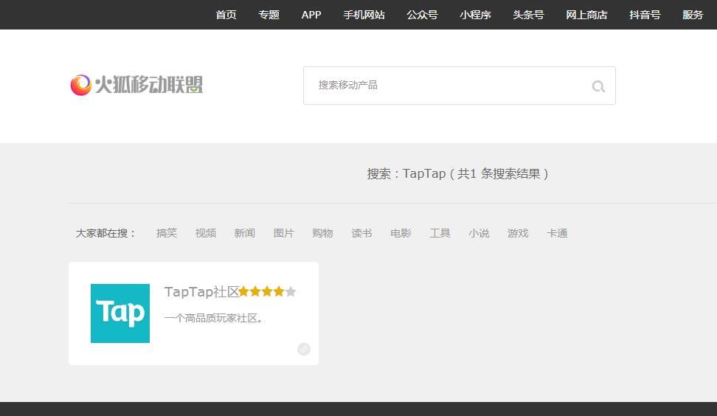Click the star rating of TapTap社区
The width and height of the screenshot is (717, 416).
point(267,291)
